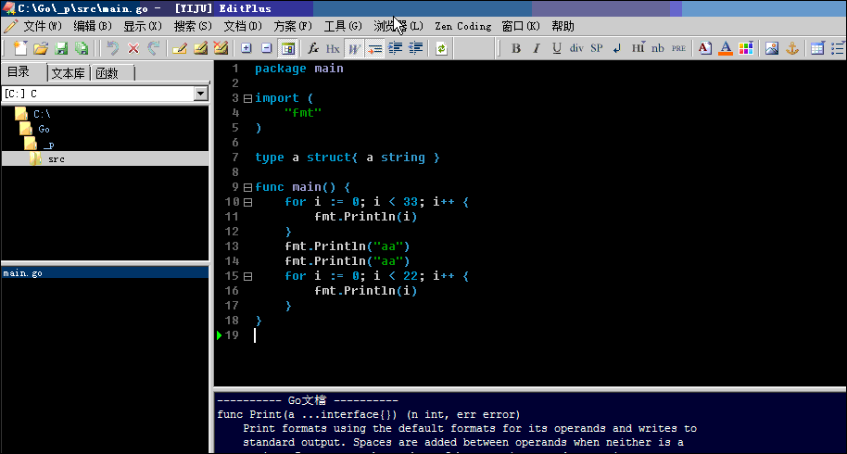Image resolution: width=847 pixels, height=454 pixels.
Task: Select the src folder in tree
Action: 56,158
